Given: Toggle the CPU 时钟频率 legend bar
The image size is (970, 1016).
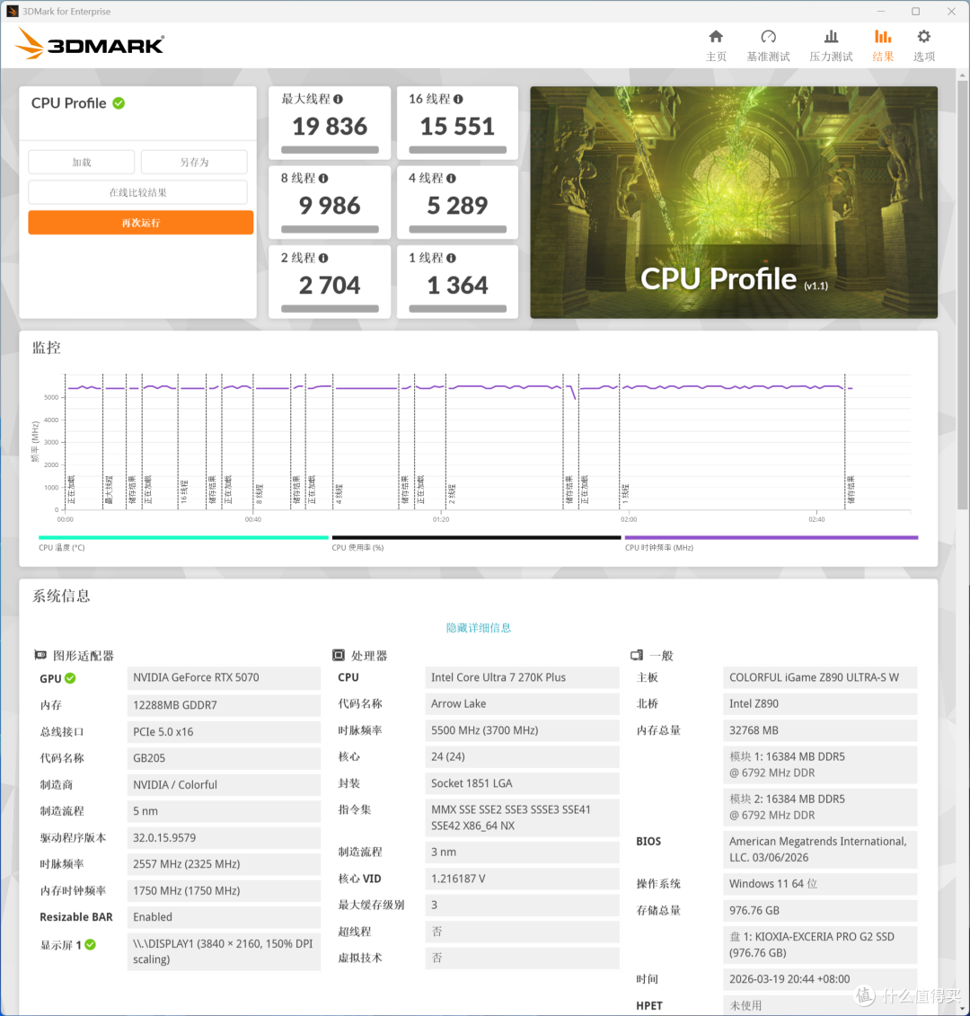Looking at the screenshot, I should [x=772, y=537].
